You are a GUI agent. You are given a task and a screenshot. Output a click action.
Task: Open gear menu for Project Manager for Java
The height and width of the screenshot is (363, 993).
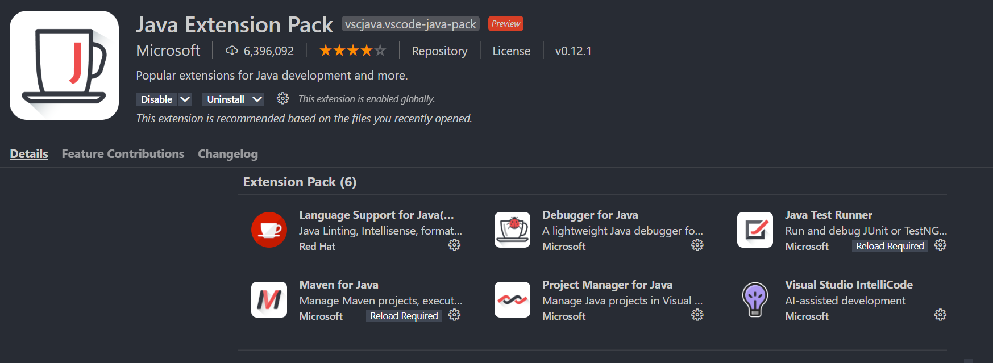(697, 315)
